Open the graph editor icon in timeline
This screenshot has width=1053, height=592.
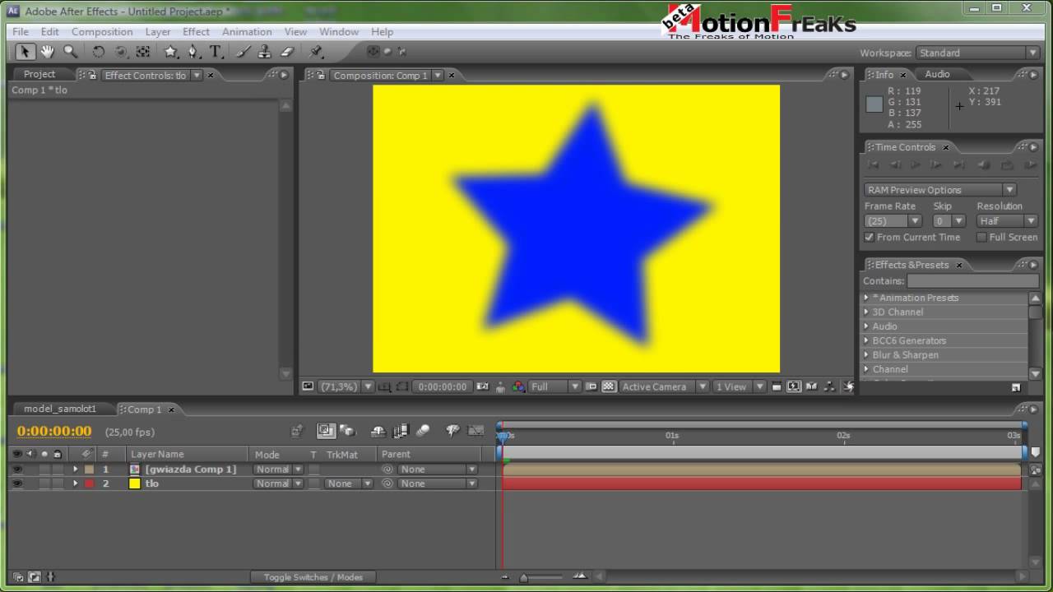(x=475, y=430)
